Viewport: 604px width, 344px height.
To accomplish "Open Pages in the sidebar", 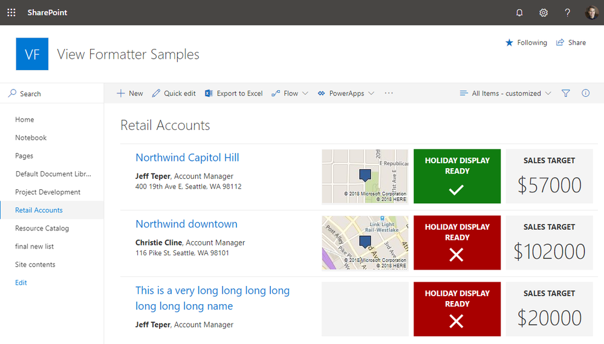I will coord(24,155).
